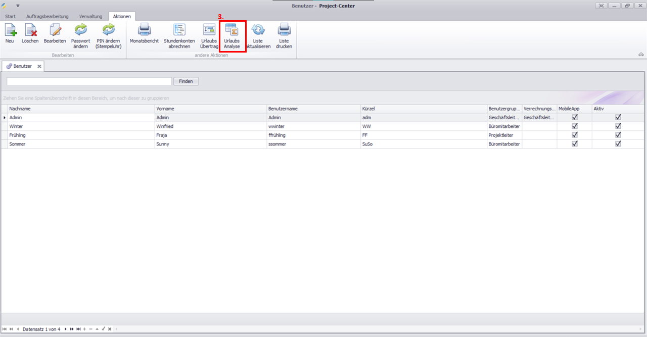Viewport: 647px width, 337px height.
Task: Go to next record in navigator
Action: tap(65, 329)
